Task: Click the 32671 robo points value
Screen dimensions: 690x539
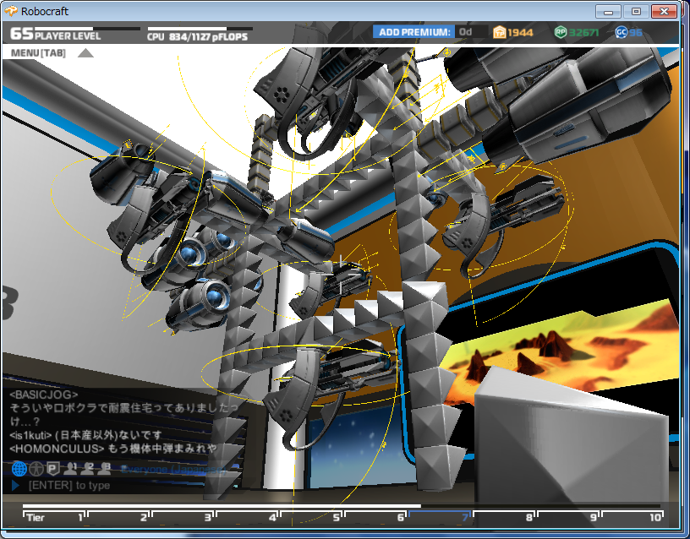Action: click(x=584, y=33)
